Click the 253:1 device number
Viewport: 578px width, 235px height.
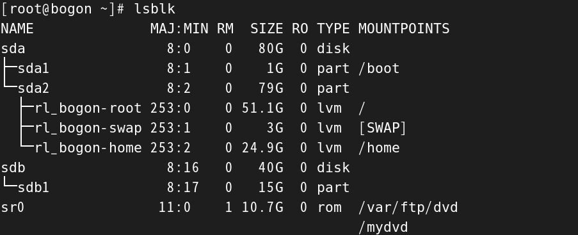[171, 128]
